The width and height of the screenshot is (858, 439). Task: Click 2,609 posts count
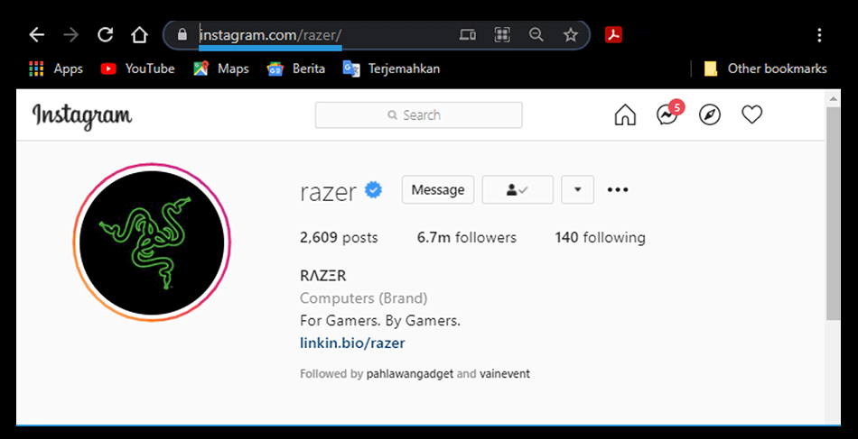[339, 237]
